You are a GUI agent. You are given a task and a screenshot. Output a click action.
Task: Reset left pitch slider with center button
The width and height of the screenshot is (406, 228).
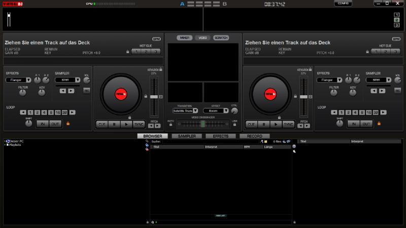click(x=161, y=97)
